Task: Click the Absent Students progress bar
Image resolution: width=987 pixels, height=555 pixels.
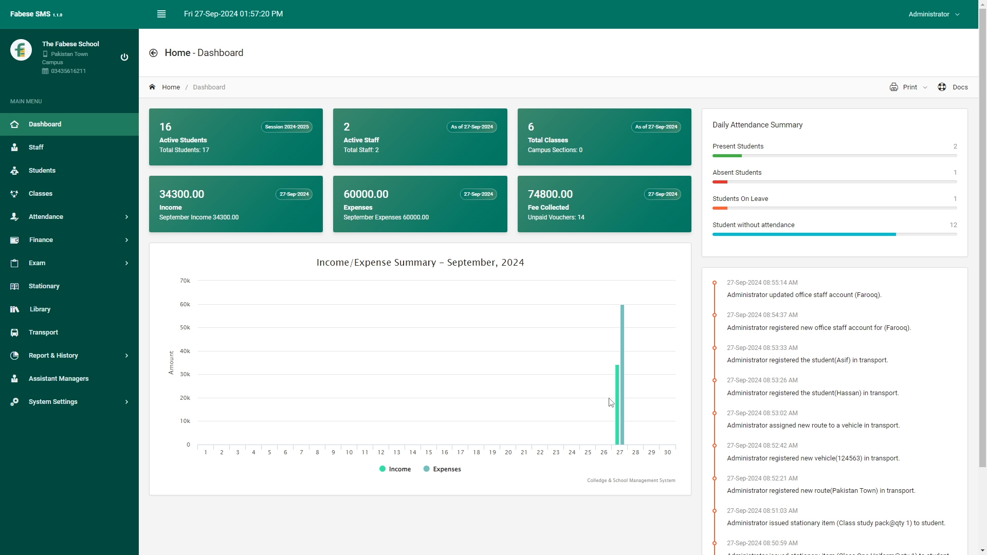Action: 835,182
